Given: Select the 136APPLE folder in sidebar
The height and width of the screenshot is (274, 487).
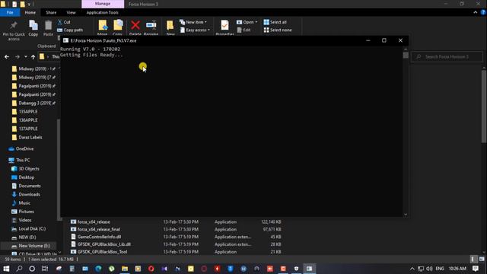Looking at the screenshot, I should 29,120.
